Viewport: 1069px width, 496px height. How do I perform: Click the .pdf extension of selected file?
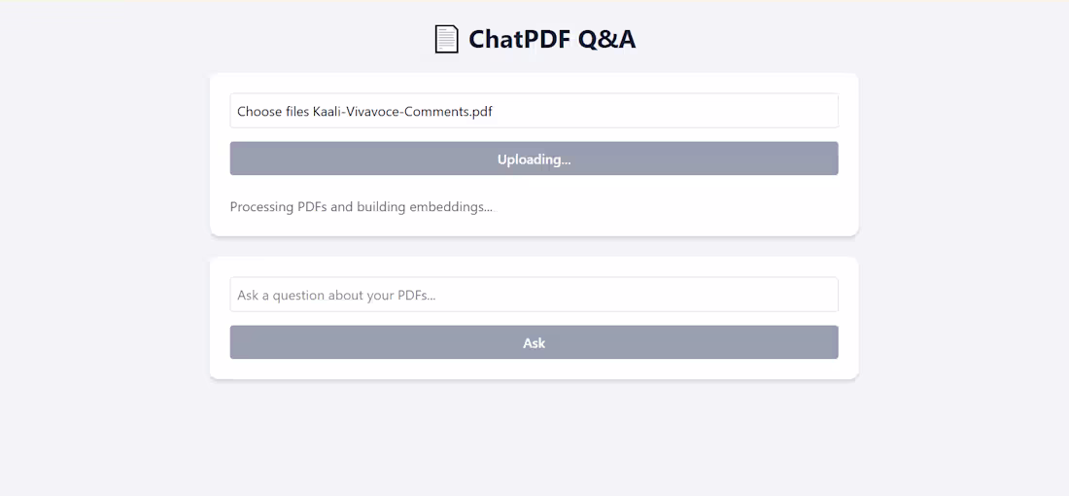tap(481, 111)
